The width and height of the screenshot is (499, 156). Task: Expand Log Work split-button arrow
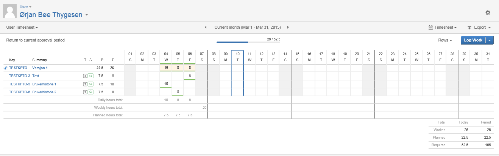coord(490,40)
